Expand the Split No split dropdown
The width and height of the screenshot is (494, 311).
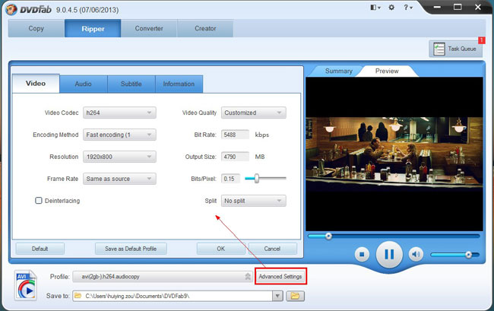tap(254, 201)
